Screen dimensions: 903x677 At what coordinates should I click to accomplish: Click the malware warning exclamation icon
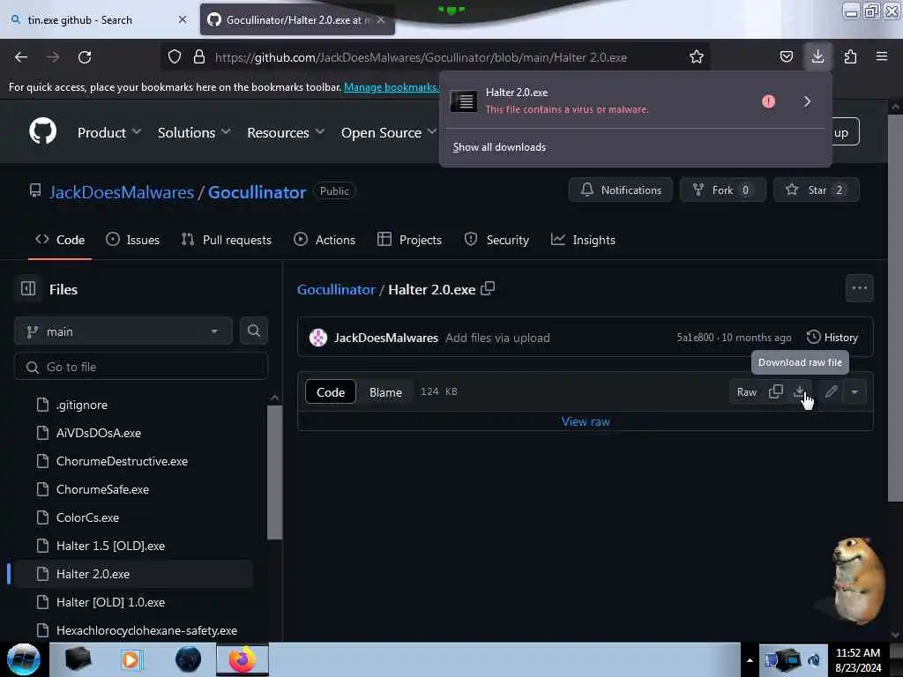[x=768, y=101]
